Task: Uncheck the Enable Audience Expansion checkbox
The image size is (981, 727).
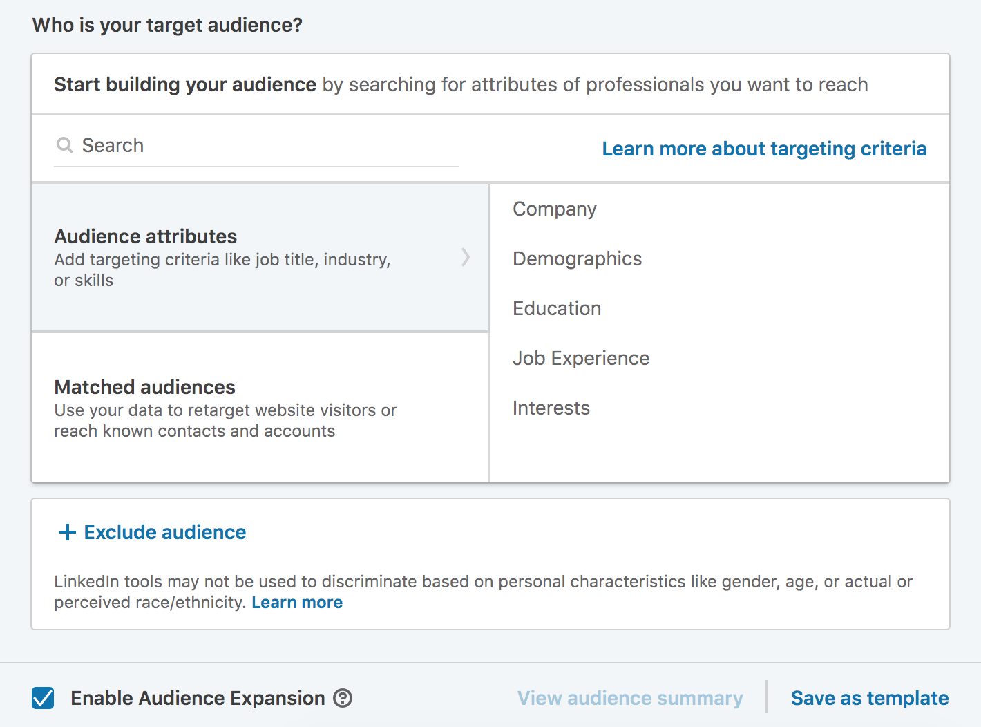Action: (x=43, y=698)
